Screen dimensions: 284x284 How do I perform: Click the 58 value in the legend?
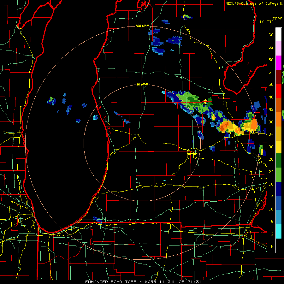(271, 60)
